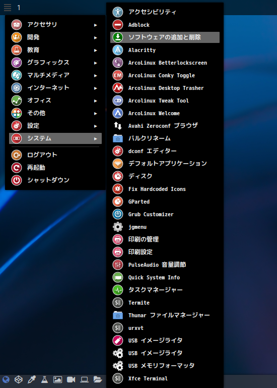Screen dimensions: 277x388
Task: Launch バルクリネーム folder icon
Action: (118, 138)
